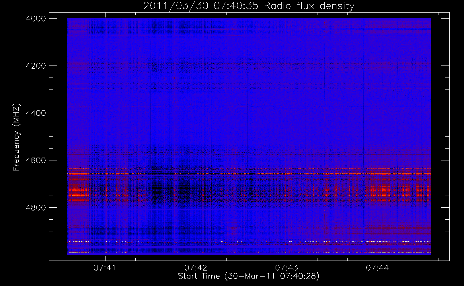The width and height of the screenshot is (464, 286).
Task: Click the 4800 frequency tick label
Action: pyautogui.click(x=36, y=208)
